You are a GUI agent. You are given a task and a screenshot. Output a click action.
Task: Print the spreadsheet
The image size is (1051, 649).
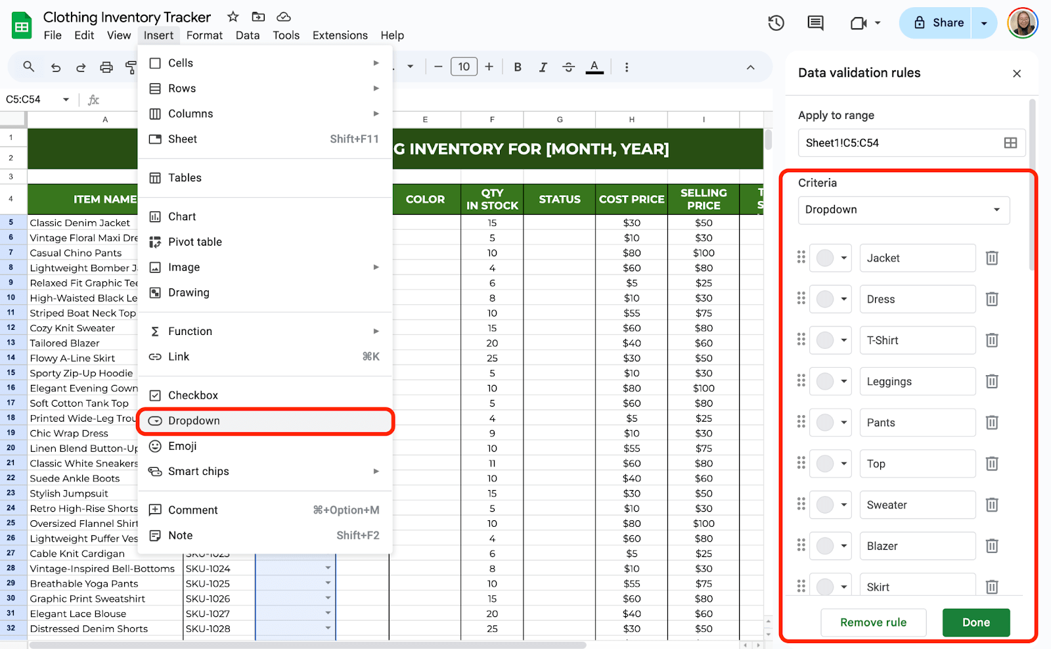[x=106, y=66]
